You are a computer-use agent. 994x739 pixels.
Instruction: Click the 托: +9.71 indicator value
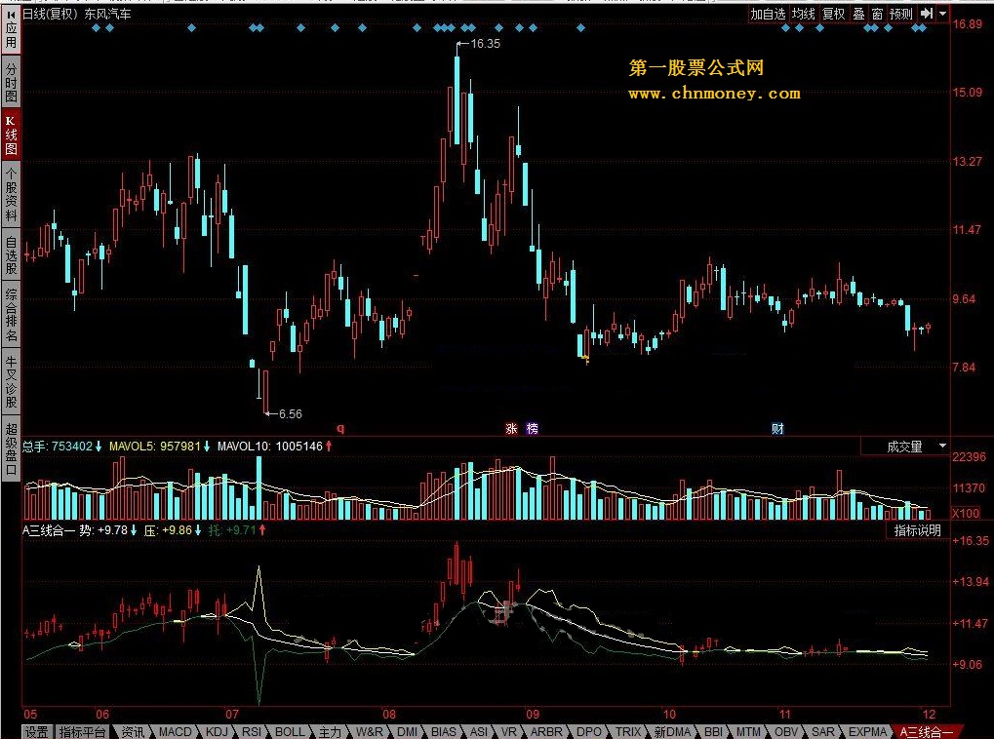tap(232, 529)
